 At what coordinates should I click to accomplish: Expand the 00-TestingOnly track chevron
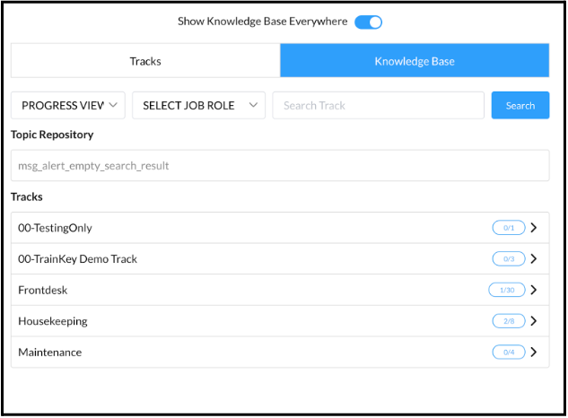point(534,228)
